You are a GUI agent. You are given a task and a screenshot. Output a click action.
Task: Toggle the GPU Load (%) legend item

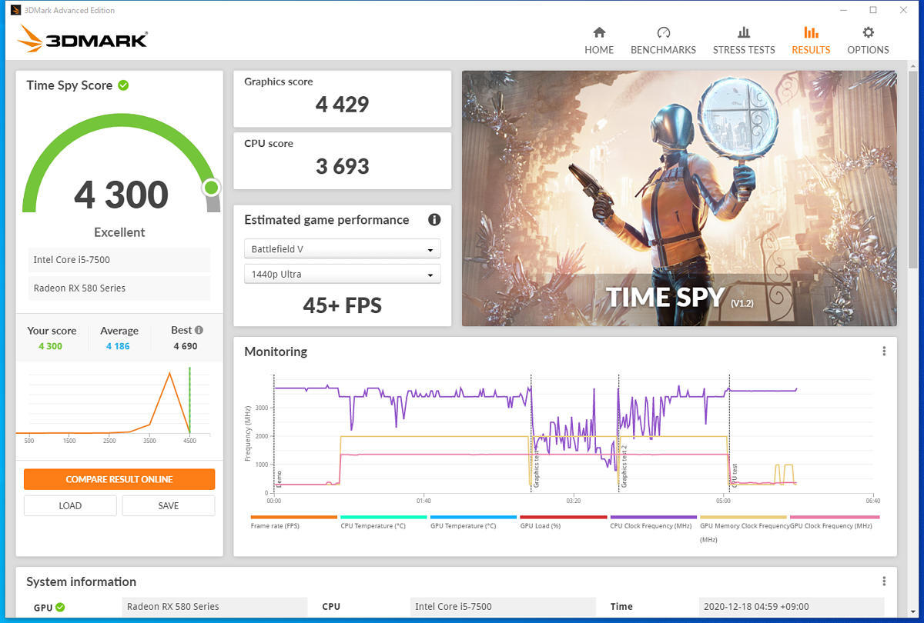[x=563, y=522]
